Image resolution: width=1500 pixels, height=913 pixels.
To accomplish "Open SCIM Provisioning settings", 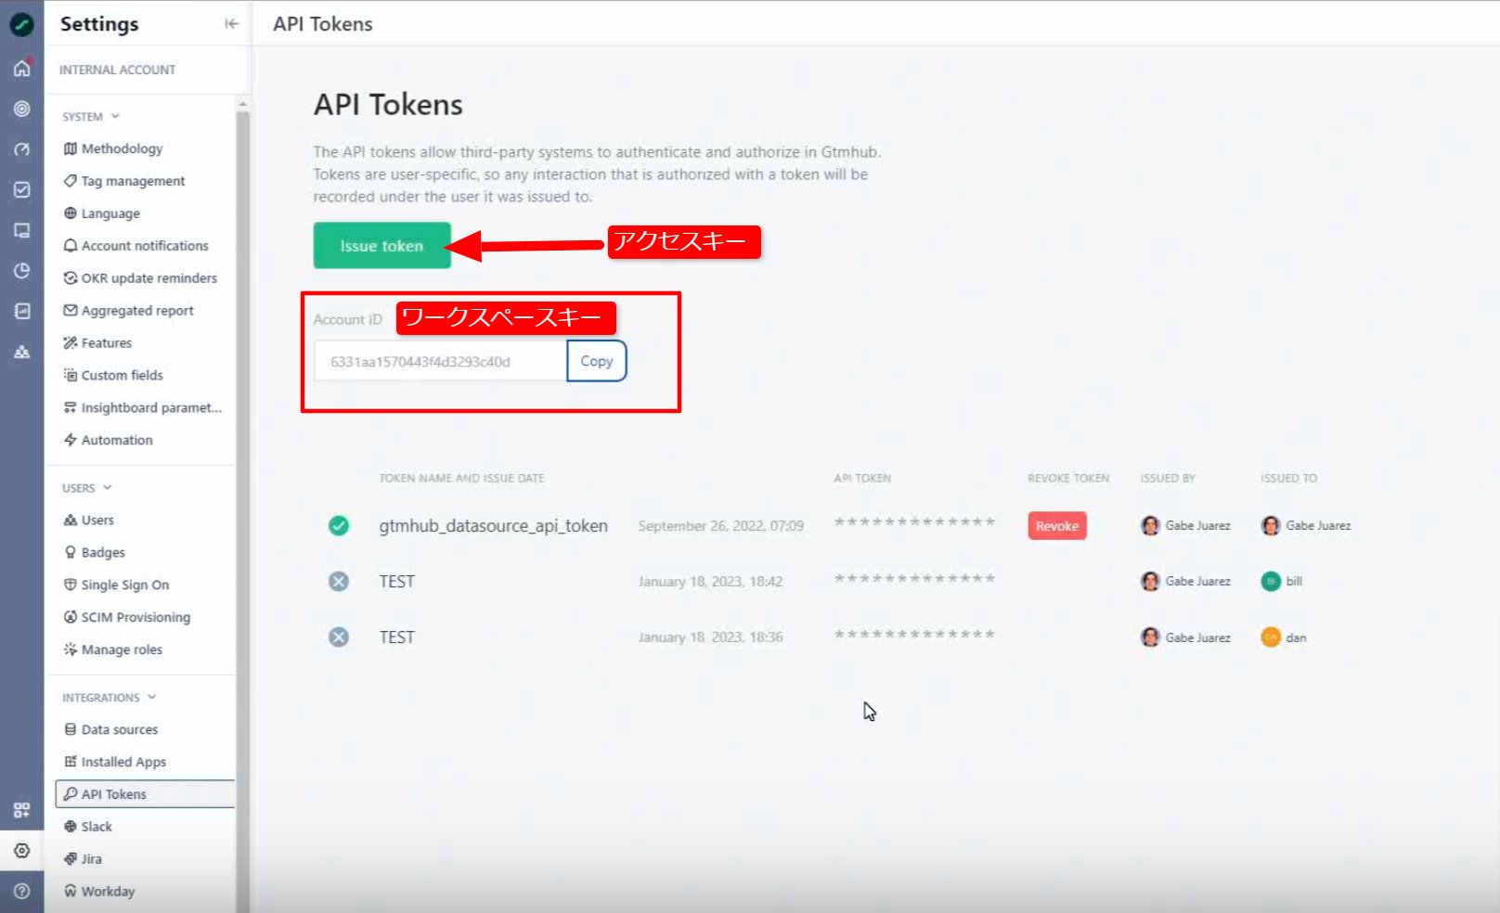I will click(x=127, y=618).
